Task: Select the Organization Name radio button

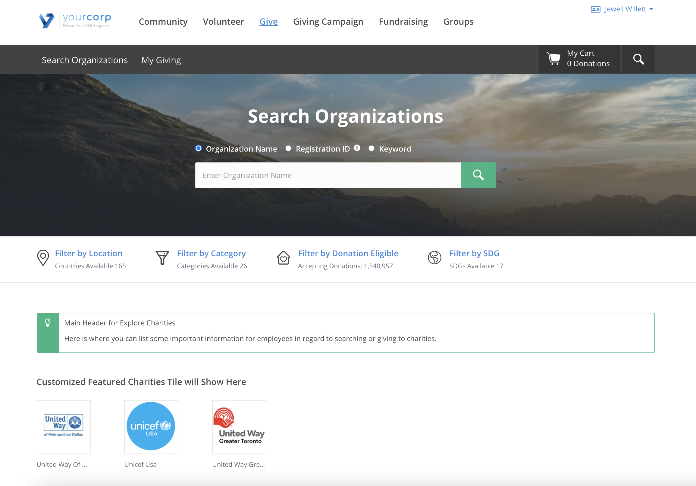Action: [x=199, y=148]
